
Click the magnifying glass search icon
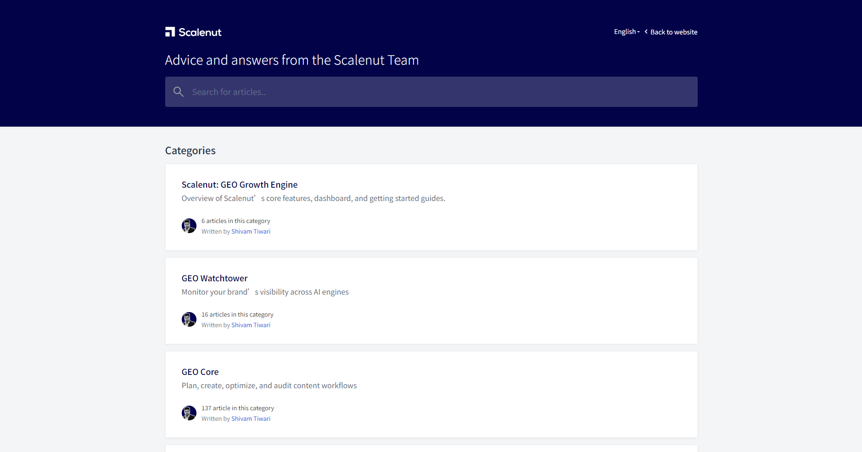coord(179,92)
